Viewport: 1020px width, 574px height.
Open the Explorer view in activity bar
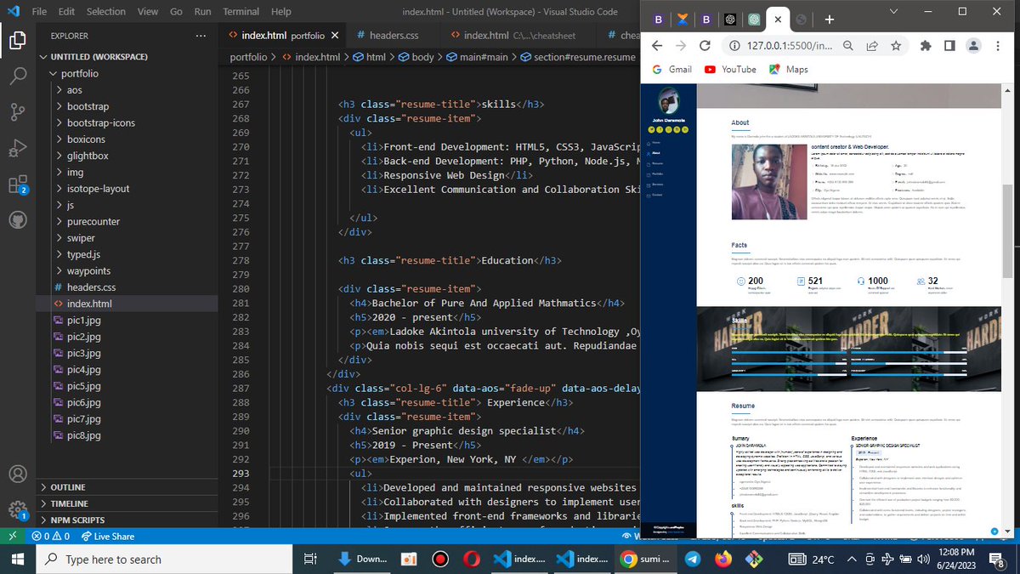pyautogui.click(x=19, y=40)
